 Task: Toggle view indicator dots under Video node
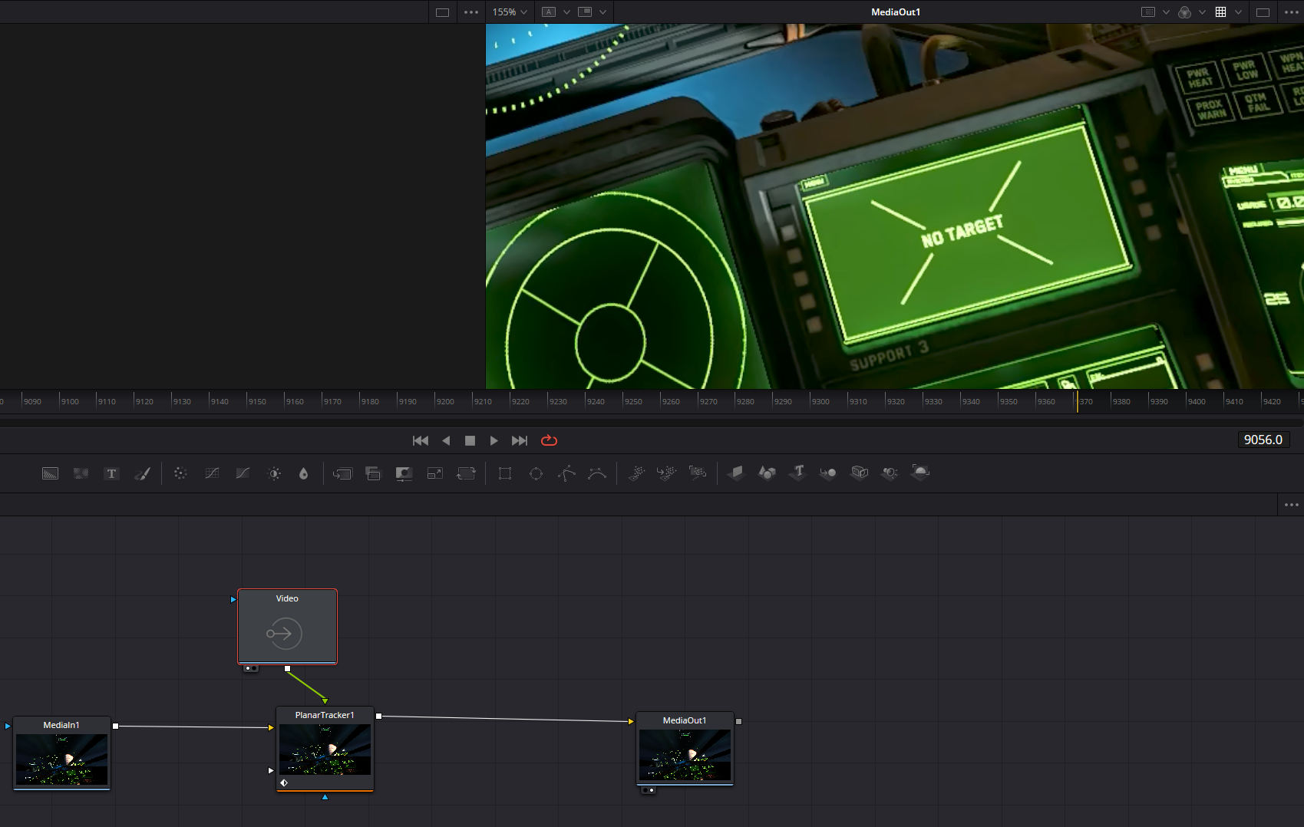[x=251, y=668]
